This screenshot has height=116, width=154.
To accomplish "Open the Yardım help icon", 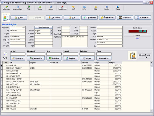I will [x=107, y=8].
